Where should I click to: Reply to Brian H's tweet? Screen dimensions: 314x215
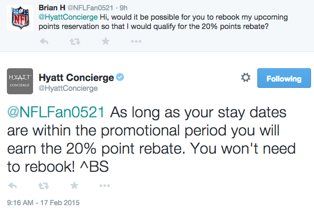pos(44,42)
